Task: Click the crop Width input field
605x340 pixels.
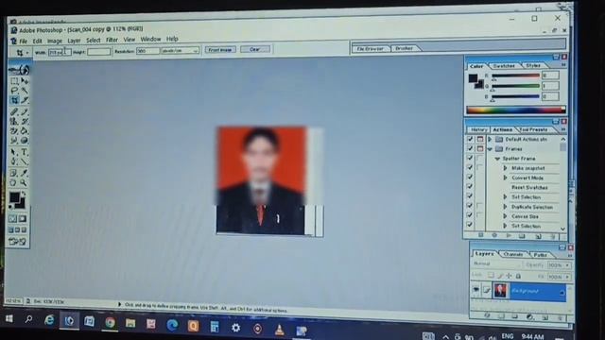Action: pos(60,52)
